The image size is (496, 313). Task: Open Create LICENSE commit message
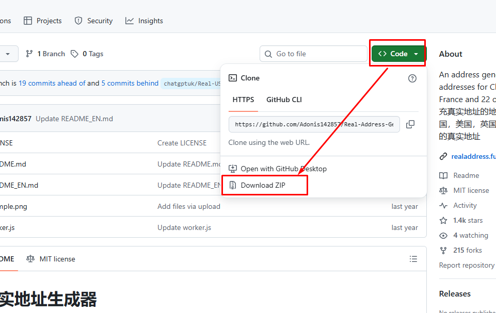point(182,143)
